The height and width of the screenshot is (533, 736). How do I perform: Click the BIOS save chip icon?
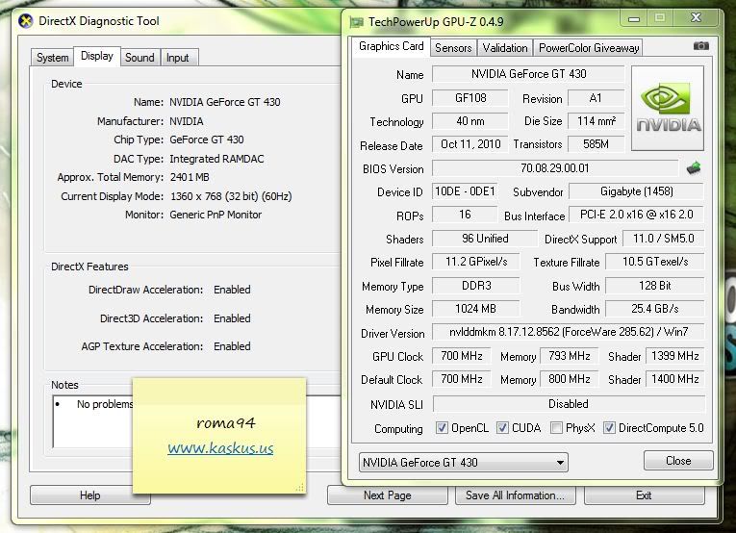pyautogui.click(x=694, y=168)
